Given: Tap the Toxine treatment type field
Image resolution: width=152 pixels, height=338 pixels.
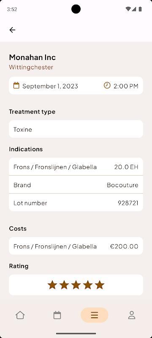Looking at the screenshot, I should (x=76, y=129).
